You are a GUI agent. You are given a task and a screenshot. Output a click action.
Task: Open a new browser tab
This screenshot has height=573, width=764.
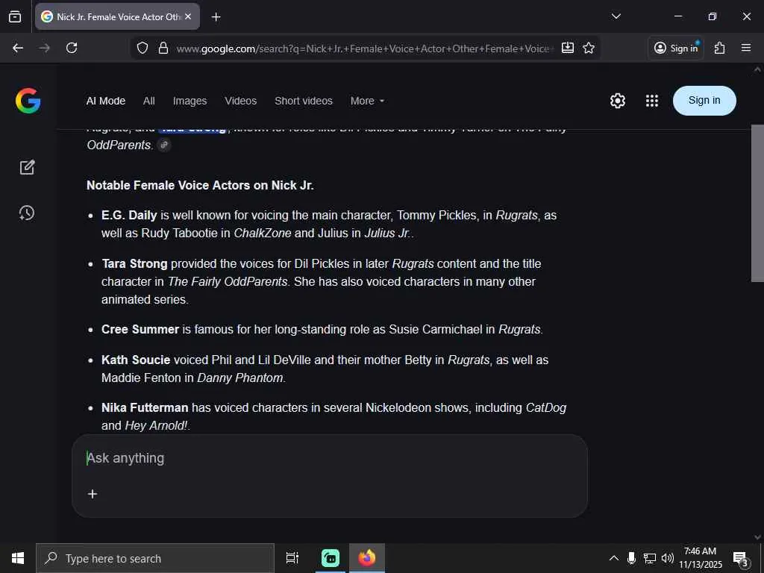tap(216, 17)
